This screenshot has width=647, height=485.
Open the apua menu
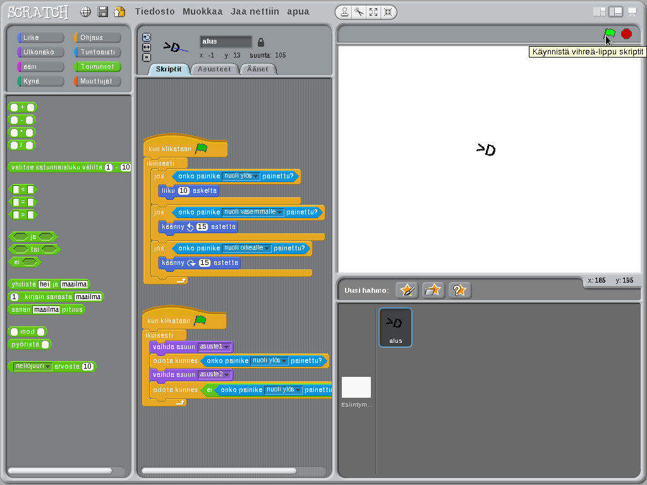tap(298, 11)
